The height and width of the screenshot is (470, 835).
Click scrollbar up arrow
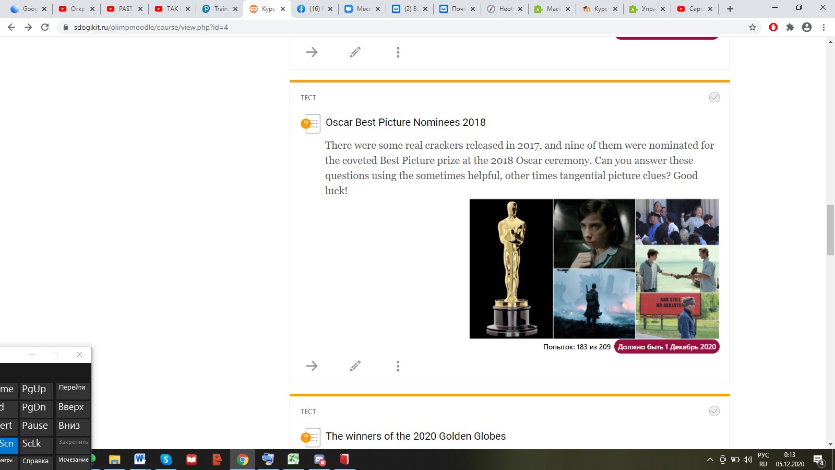[830, 41]
